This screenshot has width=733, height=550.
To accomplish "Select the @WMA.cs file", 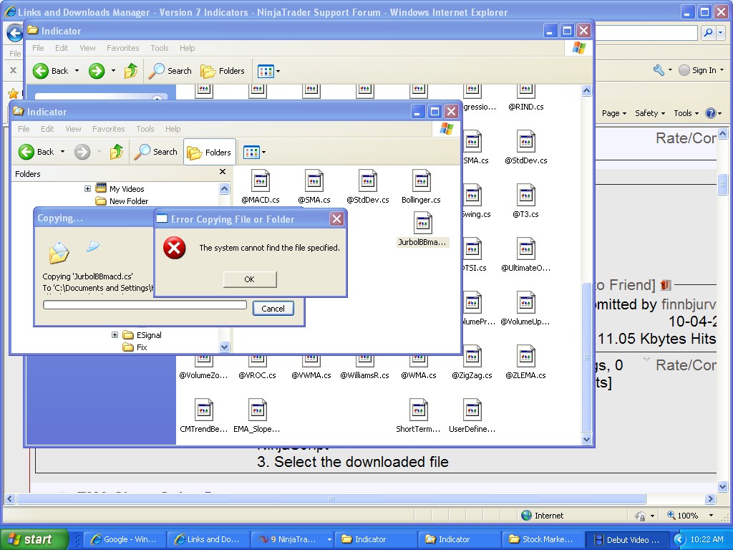I will pos(418,367).
